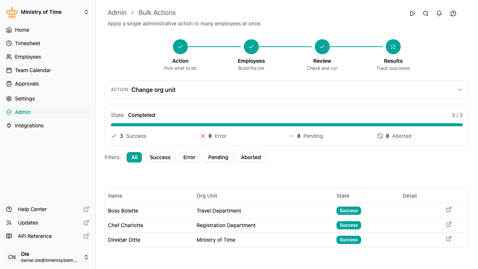Open the Help Center link
The image size is (478, 269).
(47, 209)
